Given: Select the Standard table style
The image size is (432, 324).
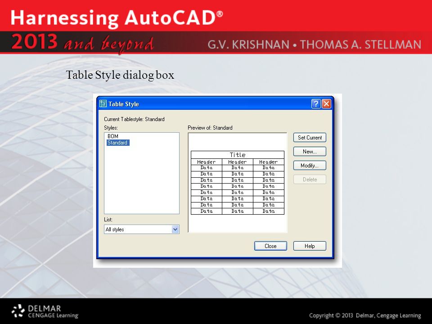Looking at the screenshot, I should (x=117, y=143).
